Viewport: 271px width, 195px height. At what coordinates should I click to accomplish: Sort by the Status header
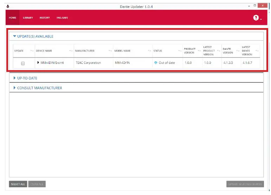tap(158, 51)
